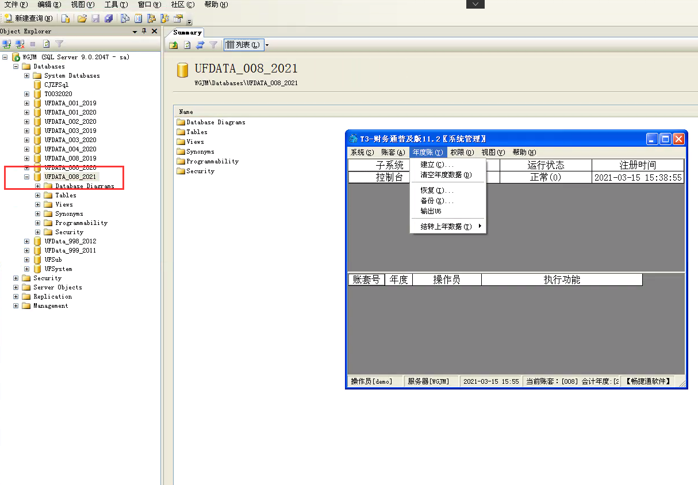This screenshot has height=485, width=698.
Task: Open the toolbar options overflow arrow
Action: pos(189,21)
